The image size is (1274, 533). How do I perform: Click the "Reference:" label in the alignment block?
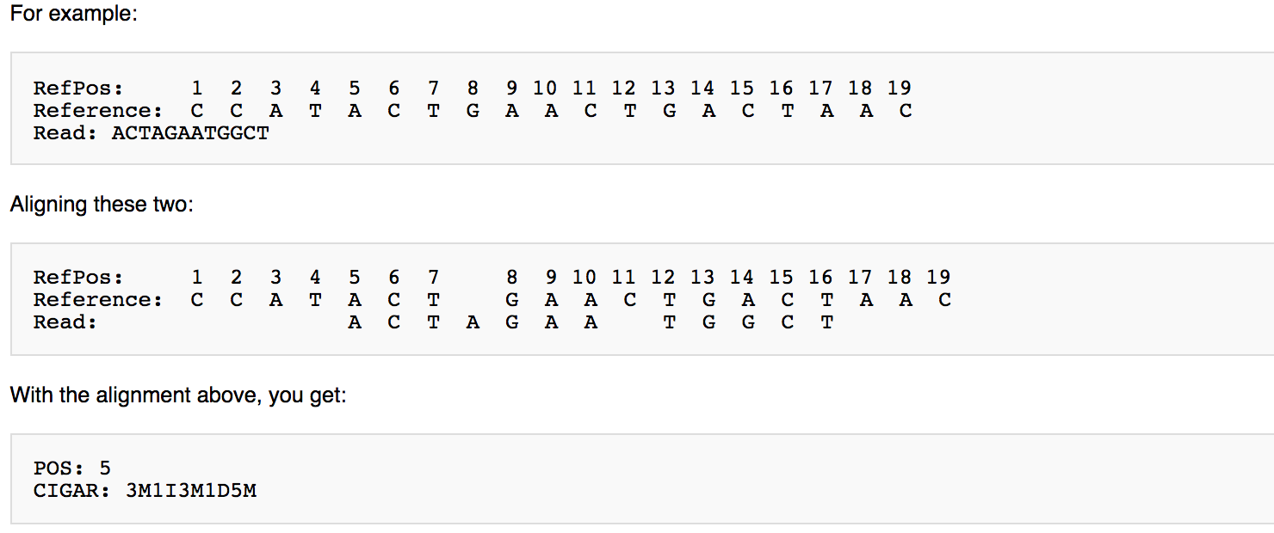[x=98, y=300]
